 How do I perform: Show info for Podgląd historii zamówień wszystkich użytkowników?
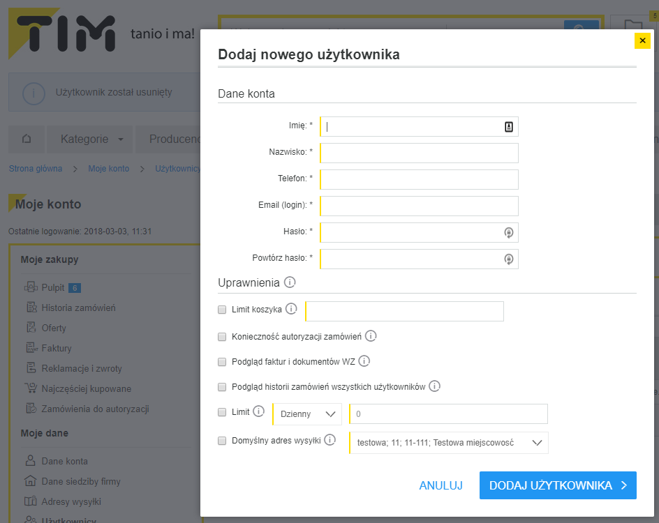click(x=435, y=386)
